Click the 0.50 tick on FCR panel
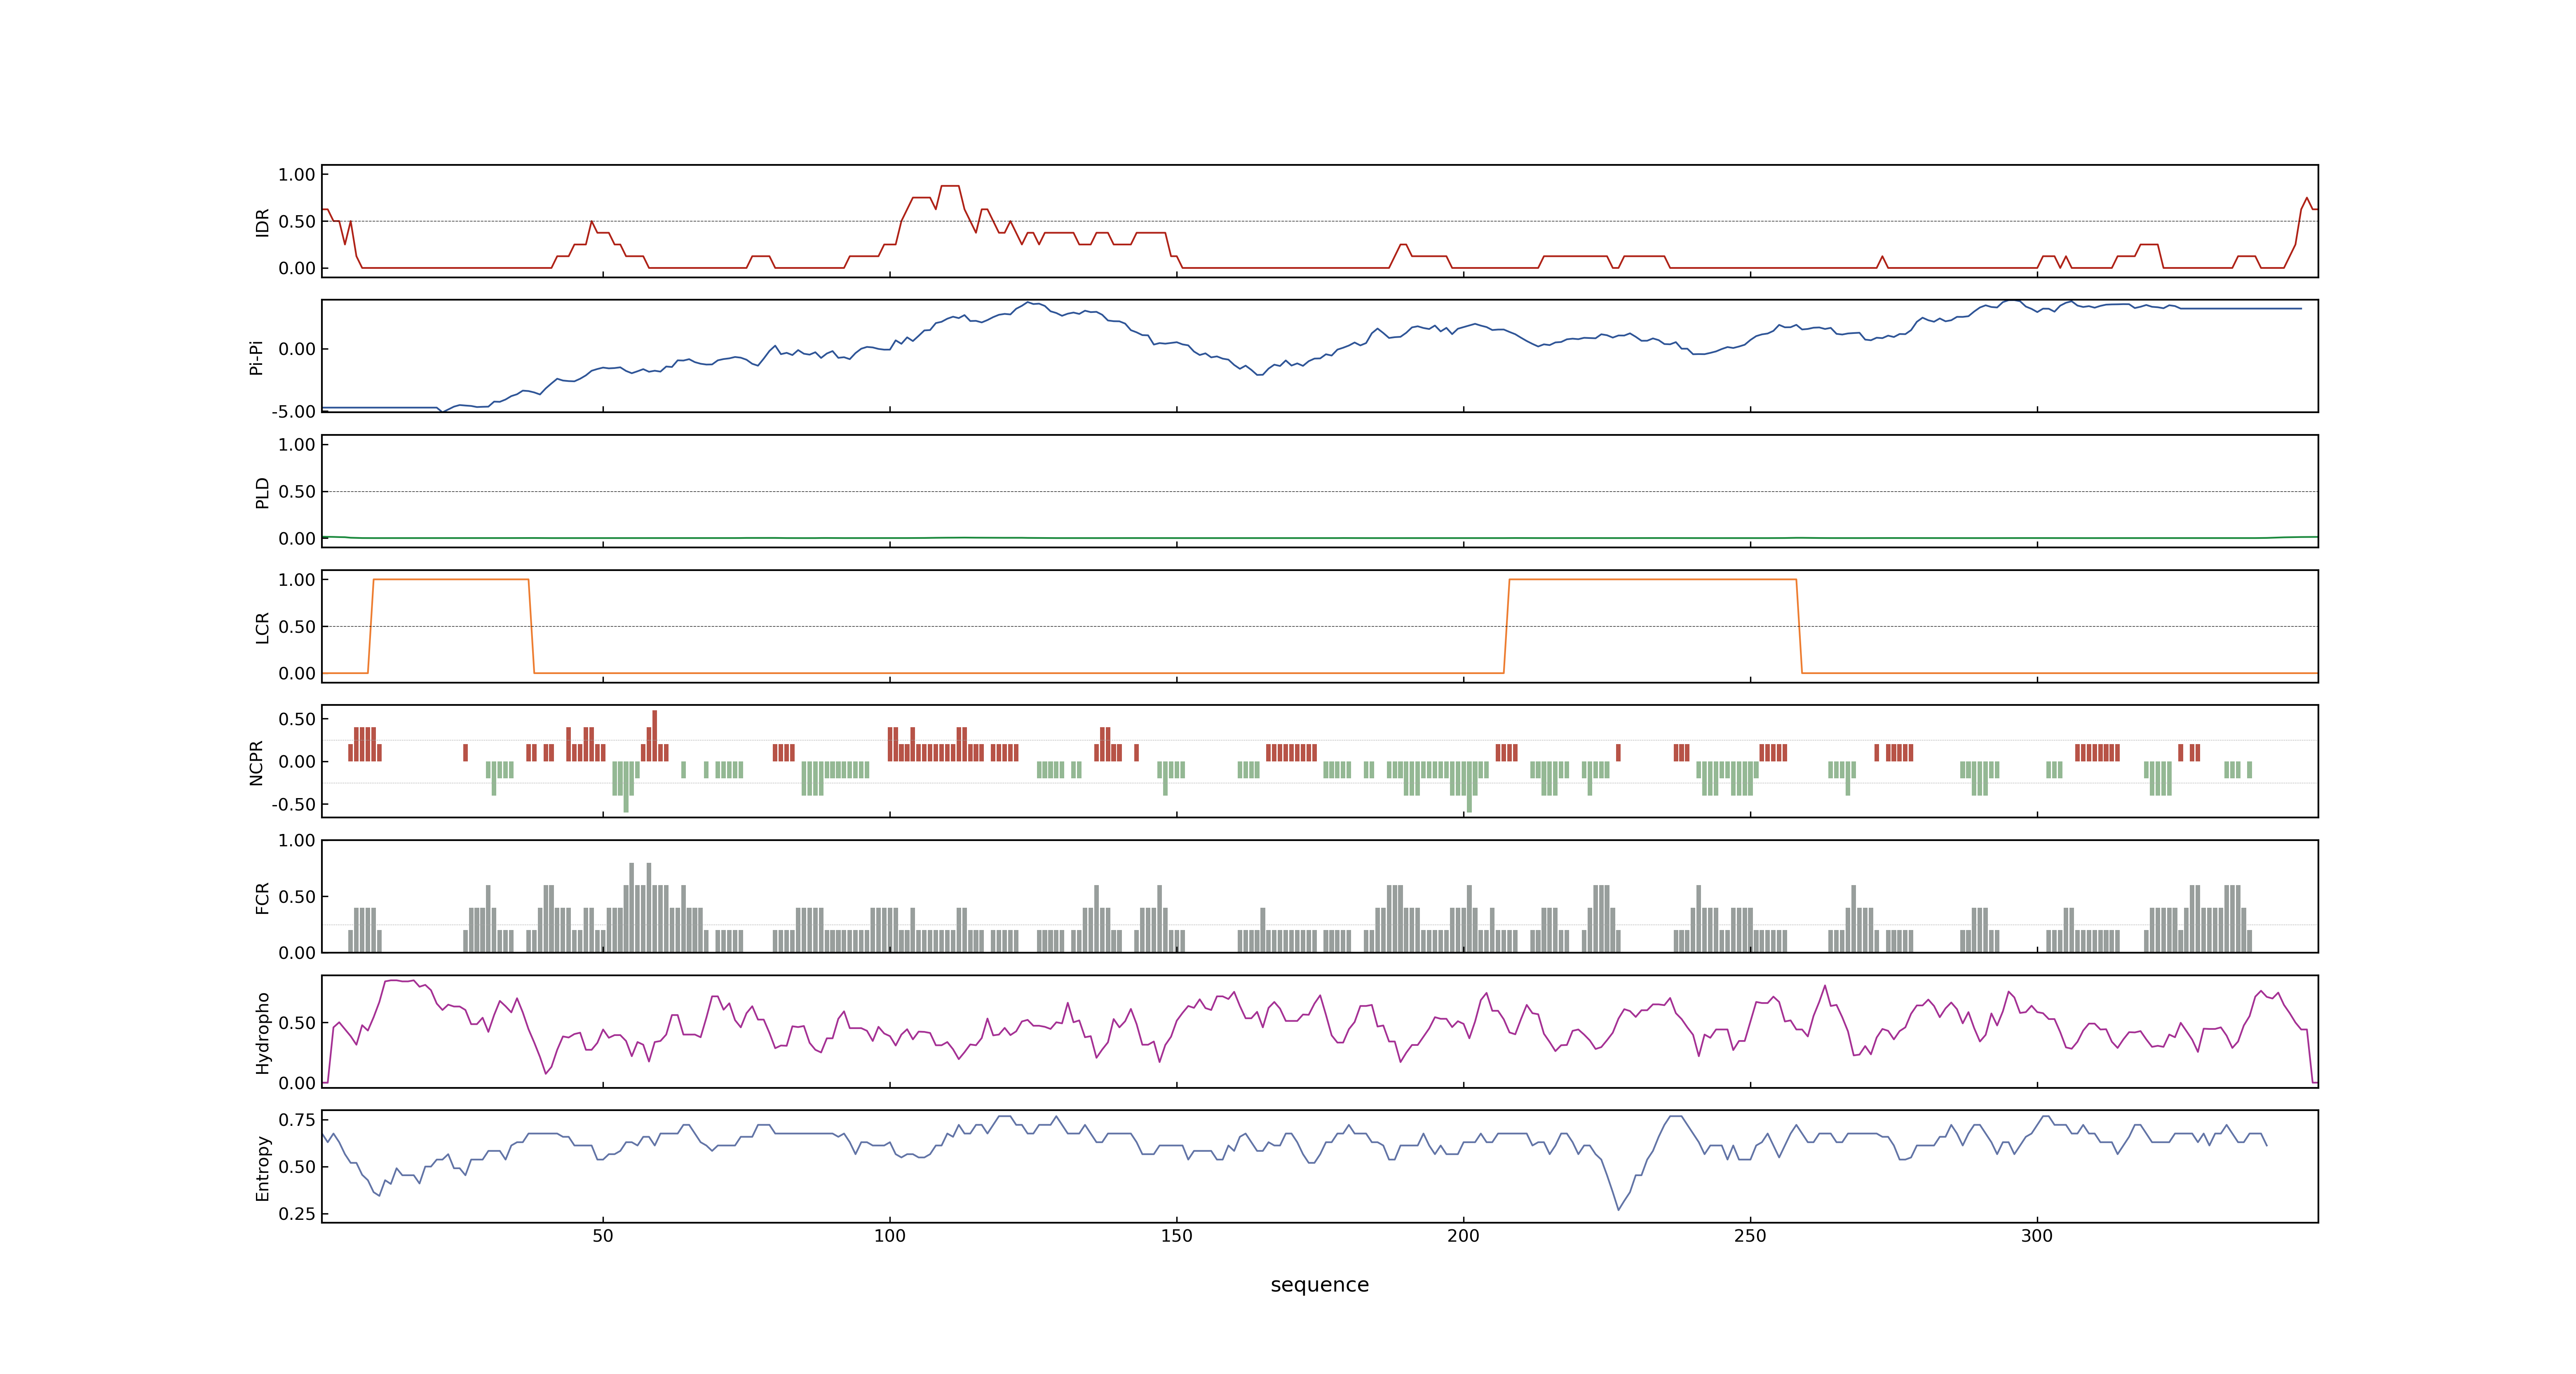The image size is (2576, 1374). 297,897
